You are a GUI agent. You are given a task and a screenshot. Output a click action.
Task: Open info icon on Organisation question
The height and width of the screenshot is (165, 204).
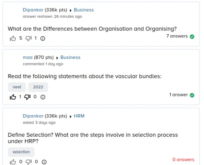(x=43, y=38)
